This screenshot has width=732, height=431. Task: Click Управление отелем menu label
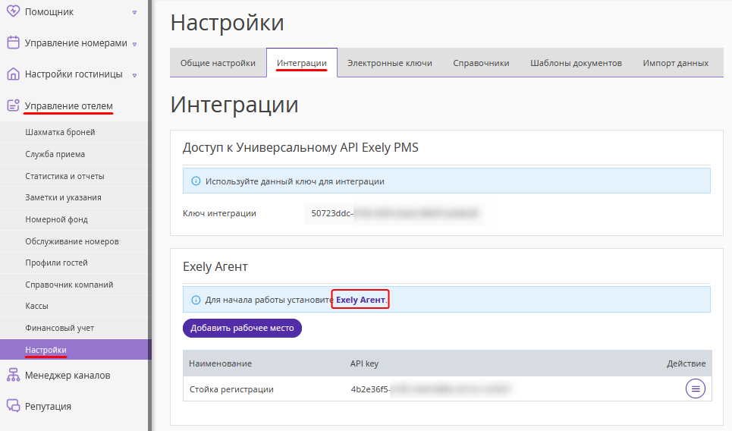[68, 106]
